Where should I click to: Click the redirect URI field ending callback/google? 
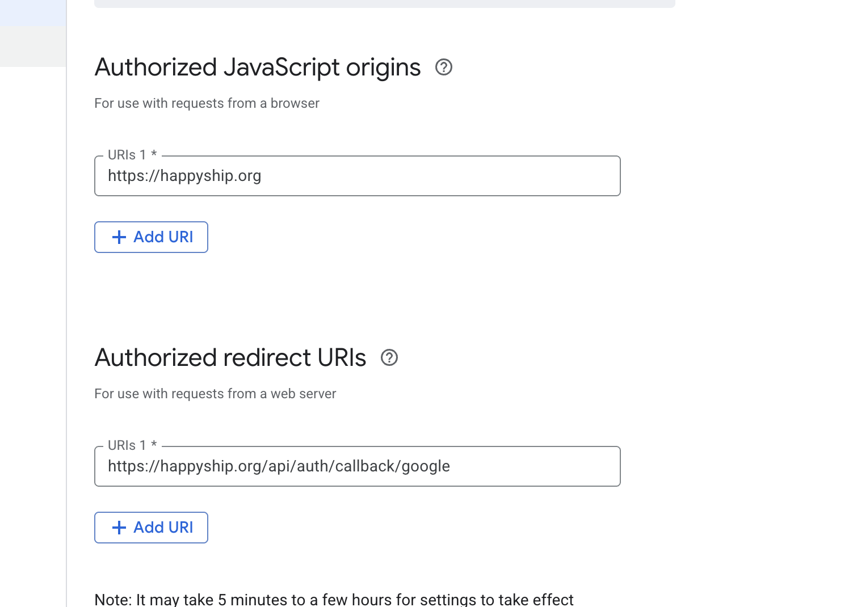pos(358,466)
